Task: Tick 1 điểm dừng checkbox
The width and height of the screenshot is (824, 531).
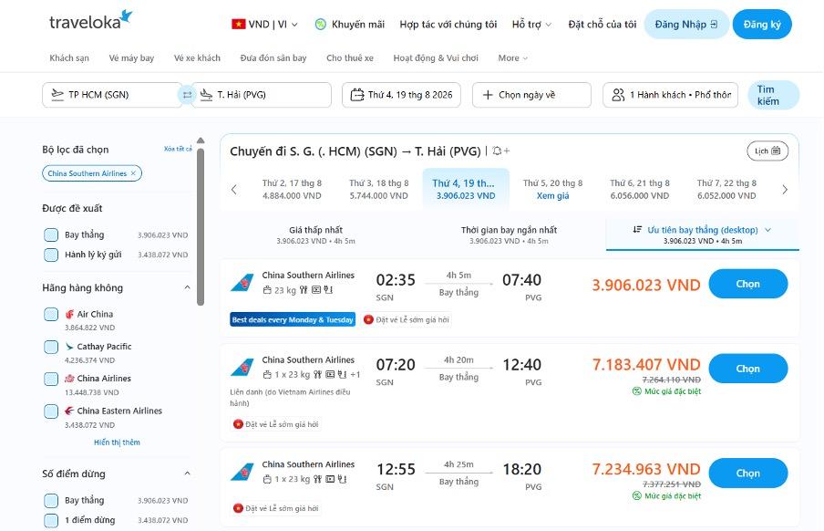Action: (51, 520)
